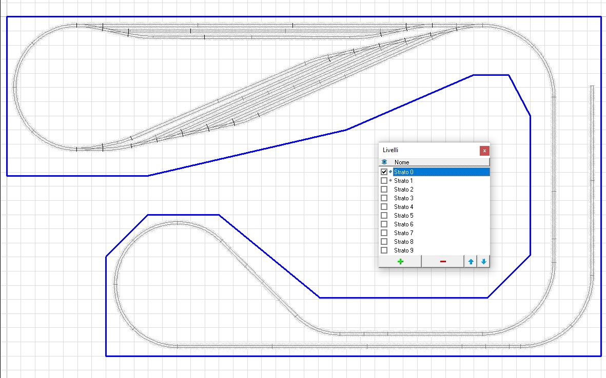Click the Livelli panel title bar
Image resolution: width=606 pixels, height=378 pixels.
click(x=426, y=150)
